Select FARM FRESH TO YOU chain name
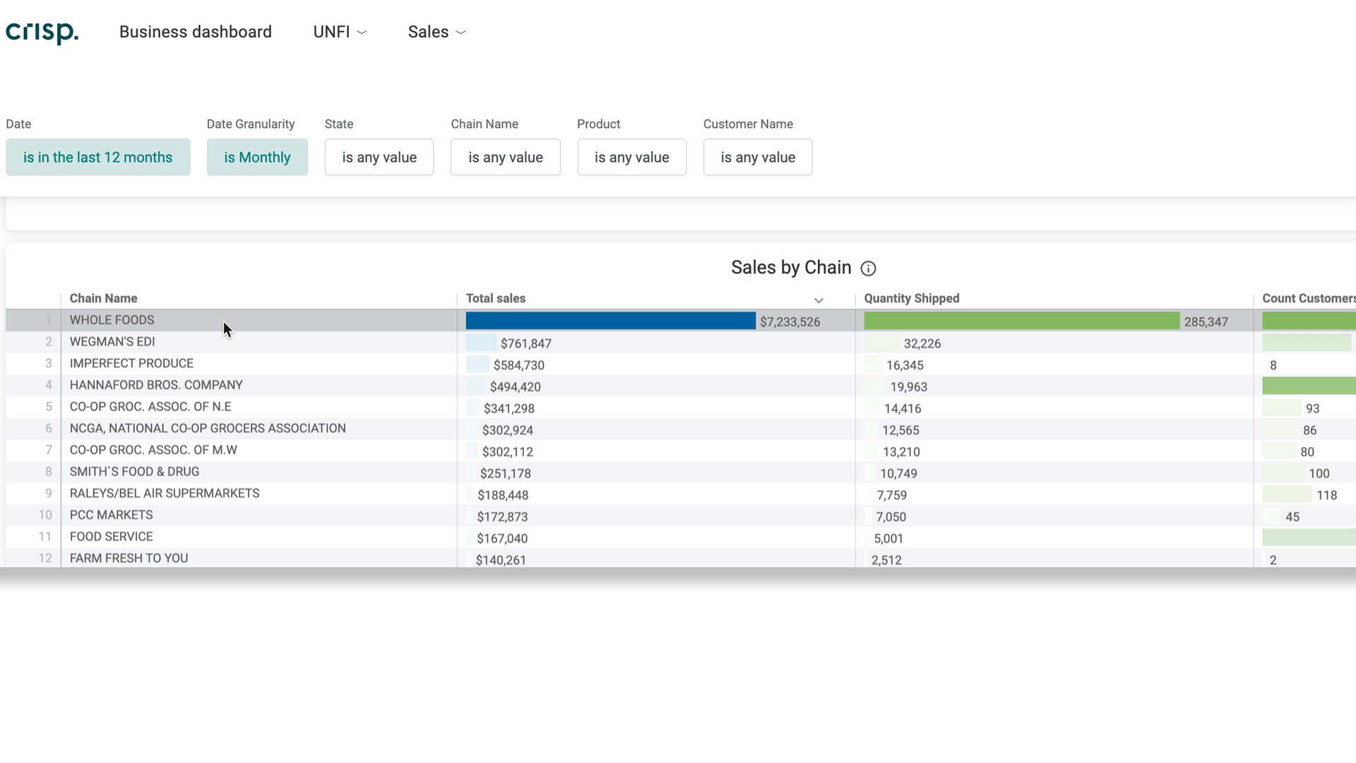 [129, 558]
